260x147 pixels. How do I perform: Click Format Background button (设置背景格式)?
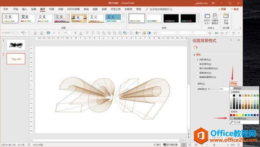click(x=215, y=19)
